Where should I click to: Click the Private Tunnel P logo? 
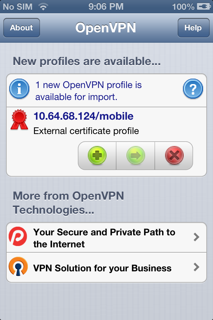pos(19,236)
